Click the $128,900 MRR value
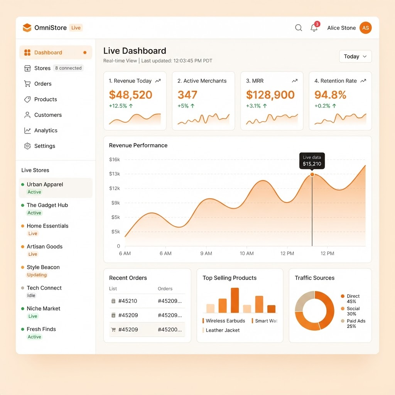The width and height of the screenshot is (395, 395). (x=270, y=95)
